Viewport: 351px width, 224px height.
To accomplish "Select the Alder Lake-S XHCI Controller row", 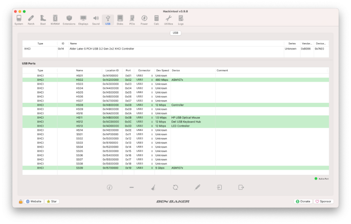I will (175, 49).
